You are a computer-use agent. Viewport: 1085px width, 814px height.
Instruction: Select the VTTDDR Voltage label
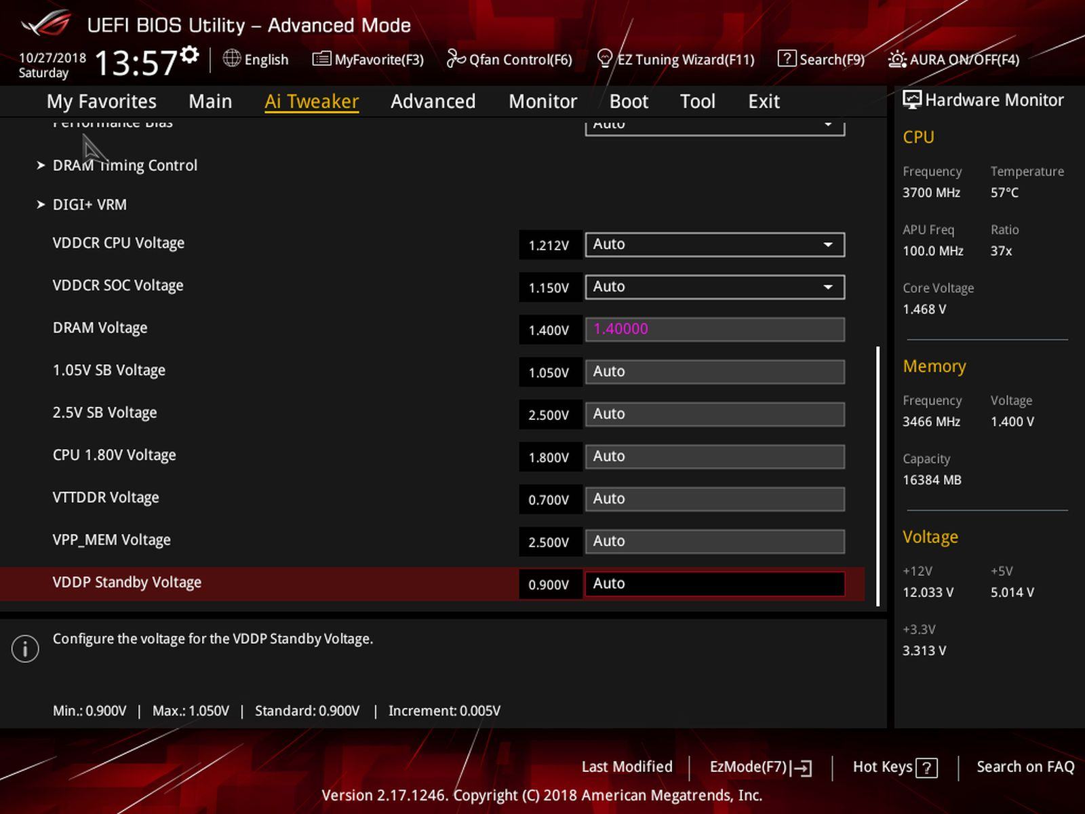(x=106, y=497)
